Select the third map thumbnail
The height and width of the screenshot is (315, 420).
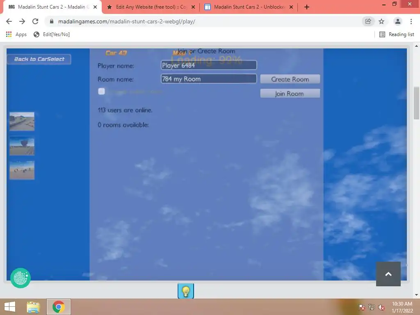pos(22,170)
